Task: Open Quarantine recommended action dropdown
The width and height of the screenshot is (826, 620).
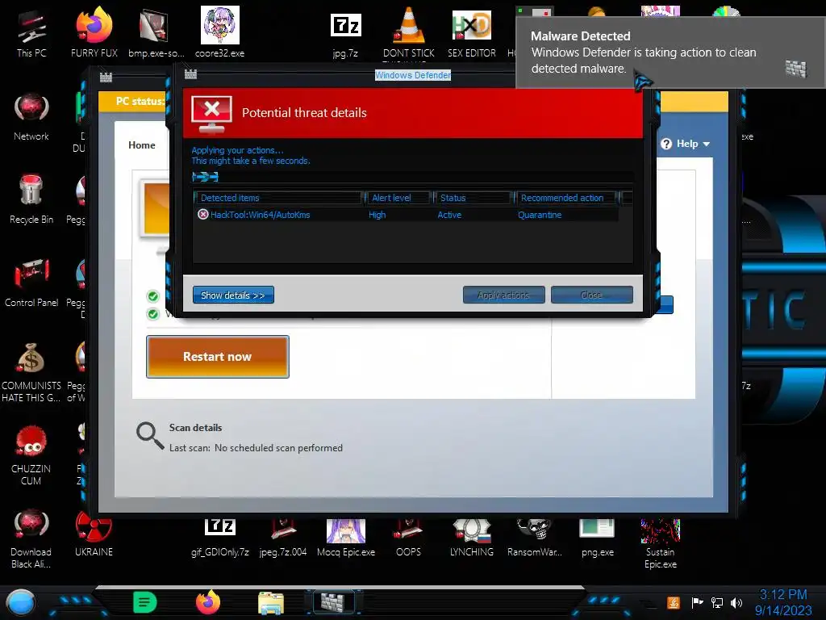Action: click(540, 215)
